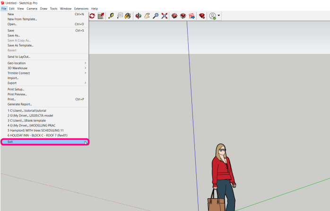Click the Zoom Extents icon
Image resolution: width=330 pixels, height=211 pixels.
(x=165, y=16)
